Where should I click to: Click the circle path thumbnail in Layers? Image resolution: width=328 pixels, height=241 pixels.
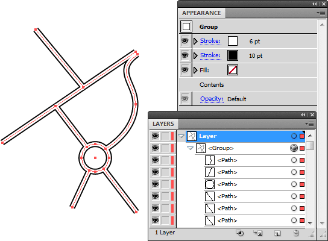pos(210,184)
